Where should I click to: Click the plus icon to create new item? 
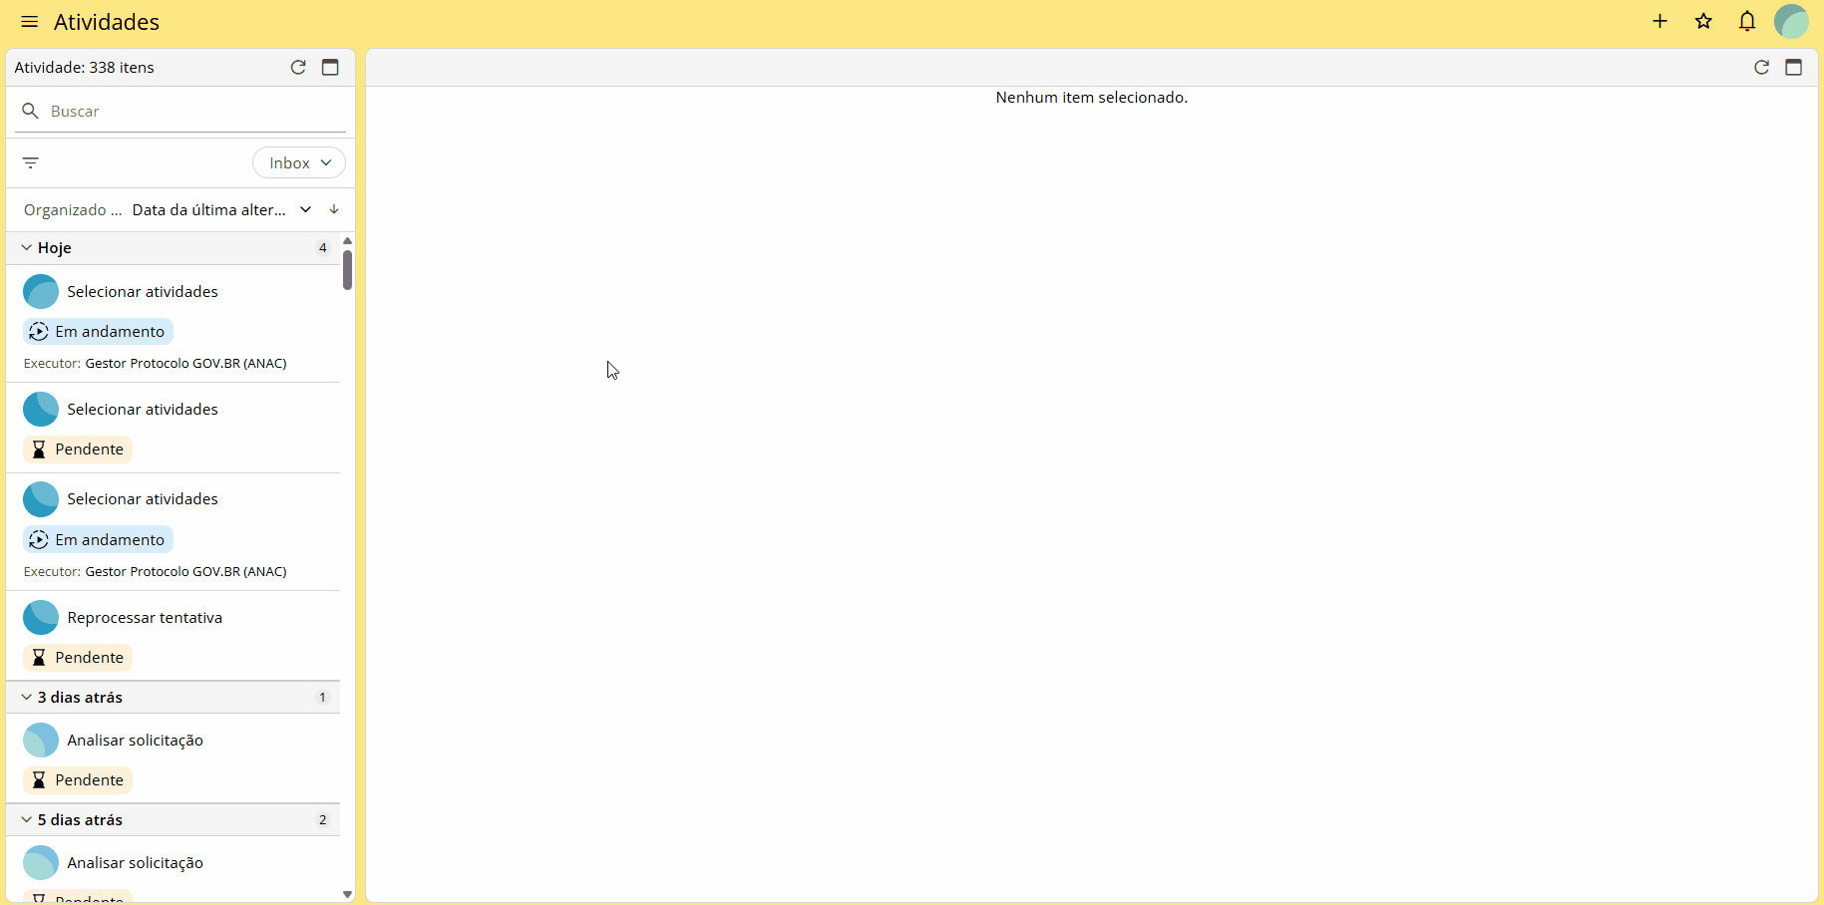tap(1659, 21)
